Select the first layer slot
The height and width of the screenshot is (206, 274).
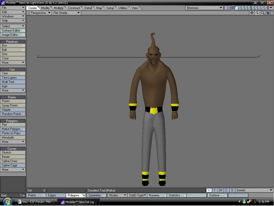(x=236, y=8)
